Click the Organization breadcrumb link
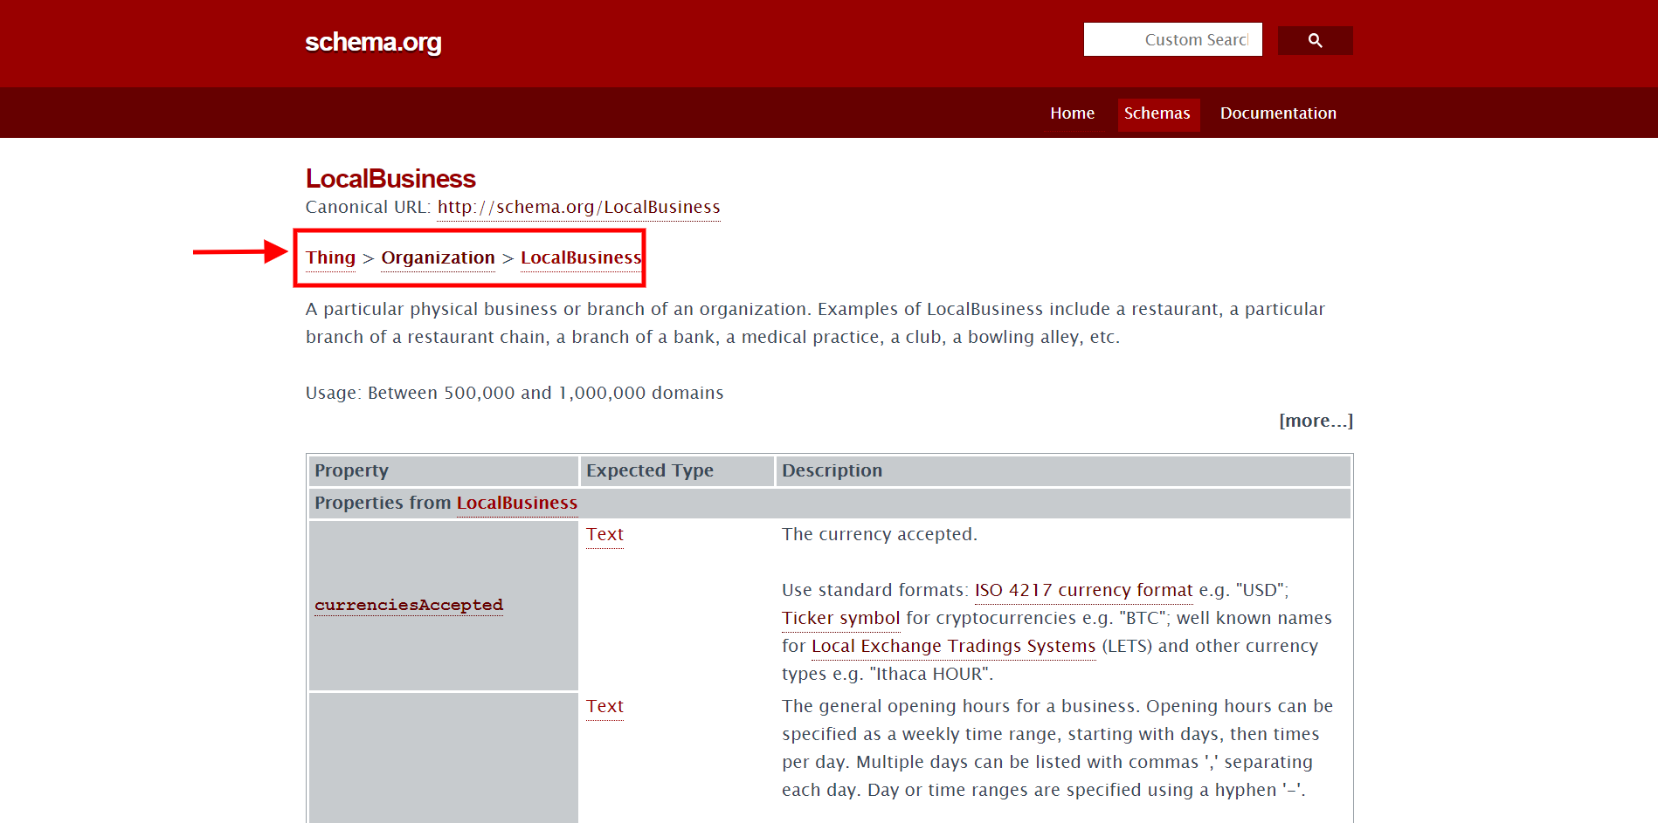1658x823 pixels. coord(438,258)
